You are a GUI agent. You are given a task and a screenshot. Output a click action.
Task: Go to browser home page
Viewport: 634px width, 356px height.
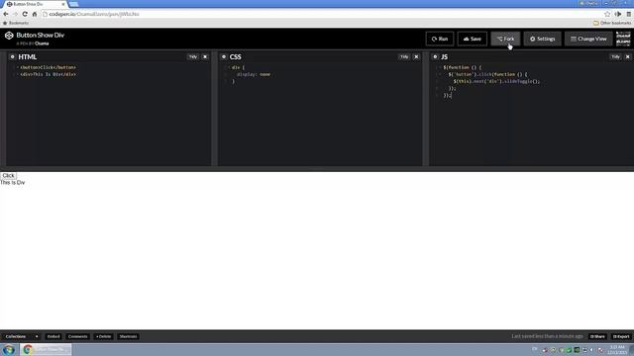35,14
